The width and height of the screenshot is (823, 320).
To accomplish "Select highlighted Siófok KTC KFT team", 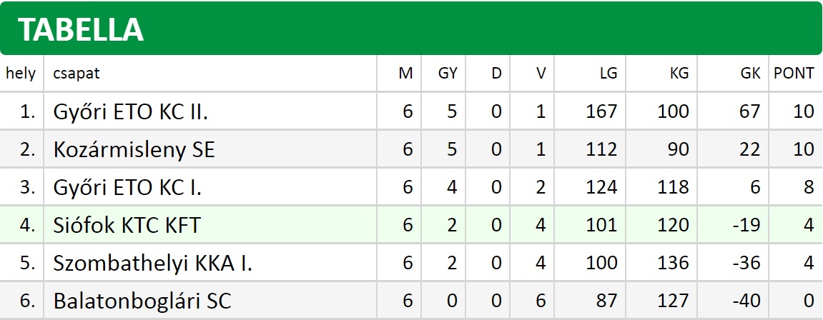I will pyautogui.click(x=127, y=225).
